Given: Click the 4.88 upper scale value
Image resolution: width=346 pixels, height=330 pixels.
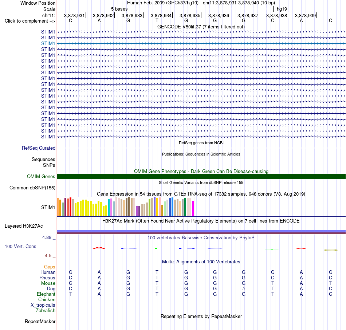Looking at the screenshot, I should [47, 237].
